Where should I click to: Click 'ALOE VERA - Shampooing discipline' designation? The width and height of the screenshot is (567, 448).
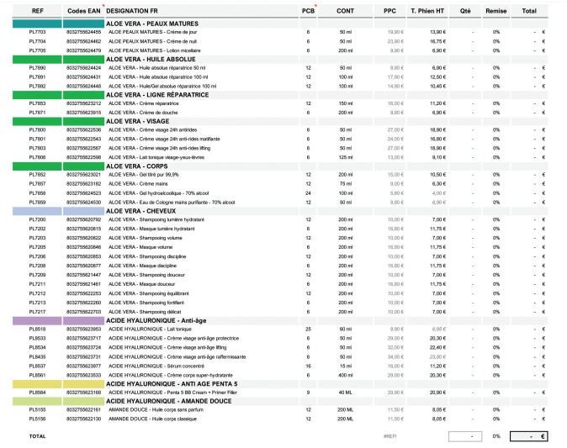tap(147, 256)
